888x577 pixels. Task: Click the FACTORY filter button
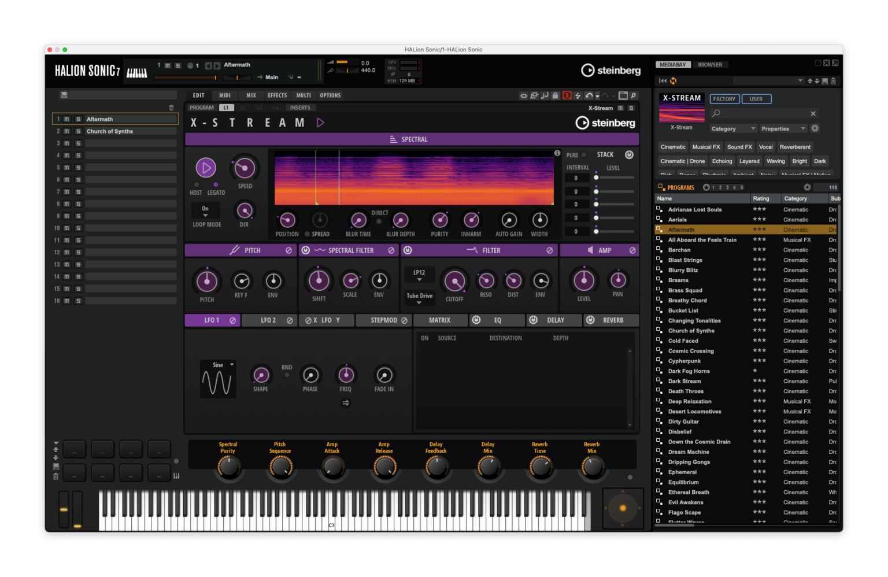724,99
